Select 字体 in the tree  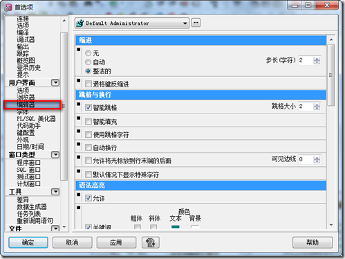[x=23, y=112]
